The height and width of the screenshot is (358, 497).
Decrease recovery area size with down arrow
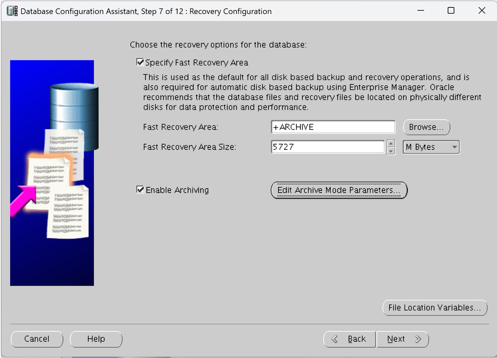391,151
